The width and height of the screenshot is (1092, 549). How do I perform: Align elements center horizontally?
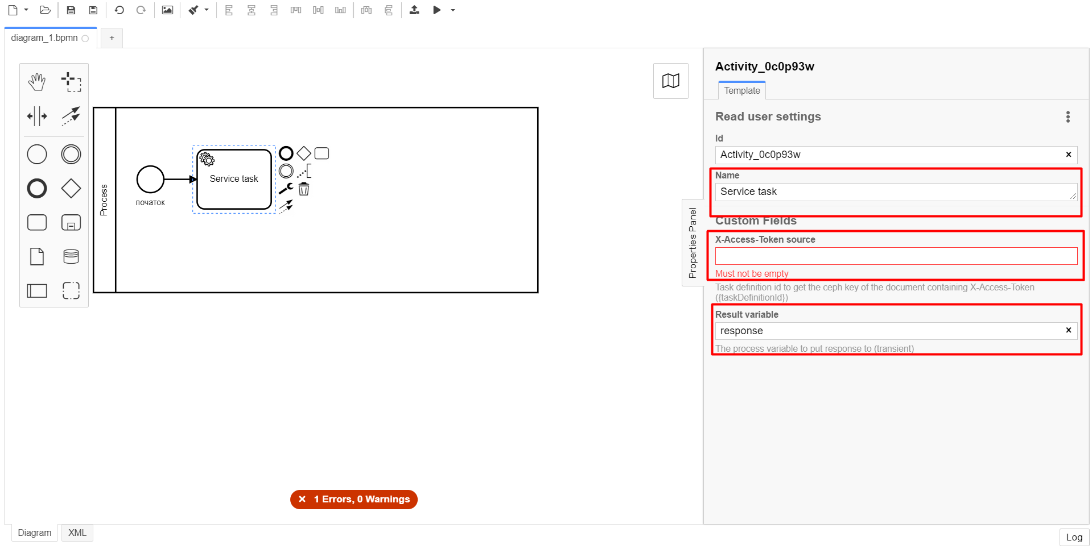[252, 10]
